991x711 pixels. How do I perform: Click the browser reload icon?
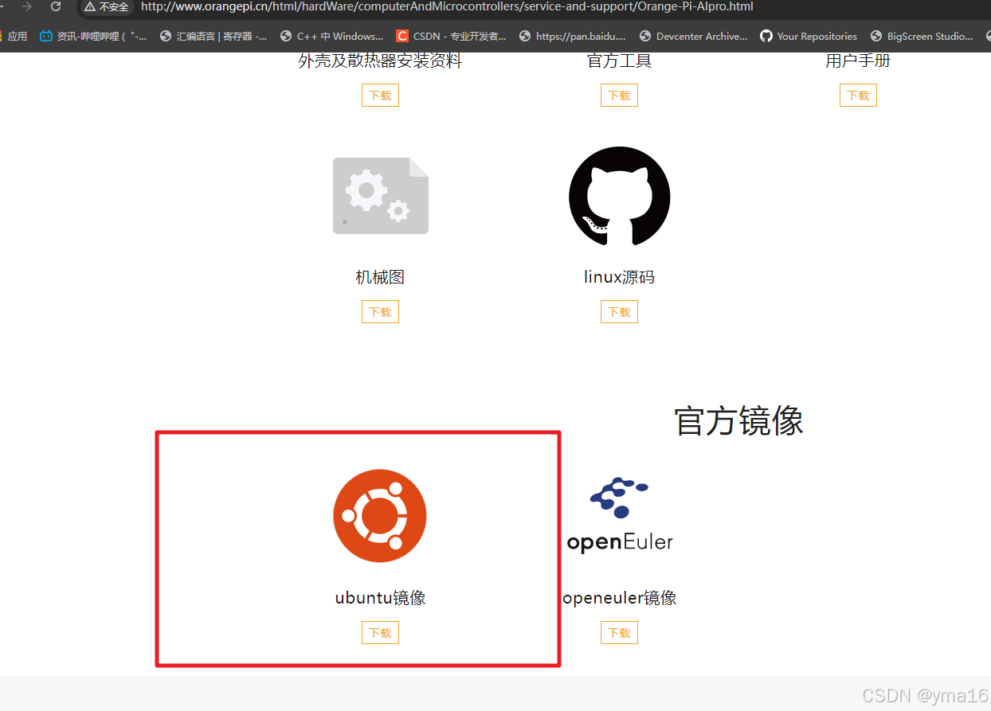pyautogui.click(x=55, y=6)
